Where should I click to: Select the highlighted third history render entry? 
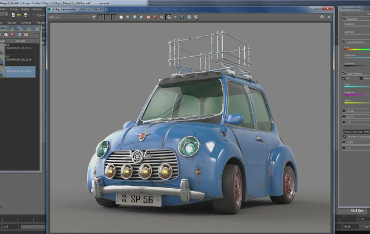coord(18,72)
